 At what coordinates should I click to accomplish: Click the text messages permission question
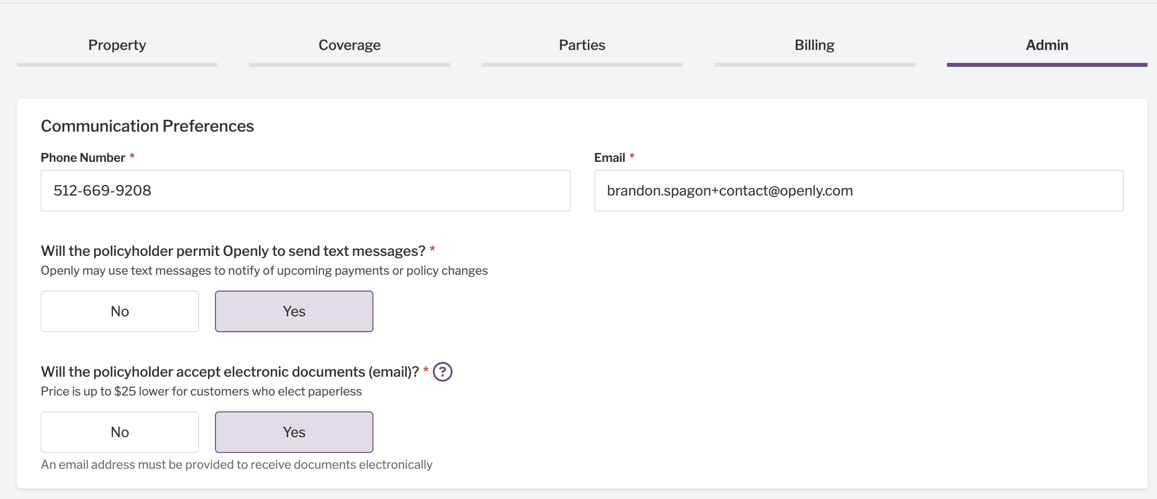point(233,251)
